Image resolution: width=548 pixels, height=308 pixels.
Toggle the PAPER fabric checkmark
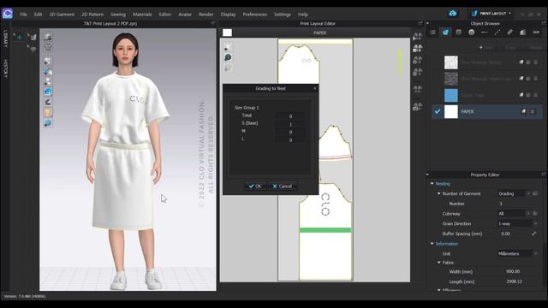click(x=438, y=112)
